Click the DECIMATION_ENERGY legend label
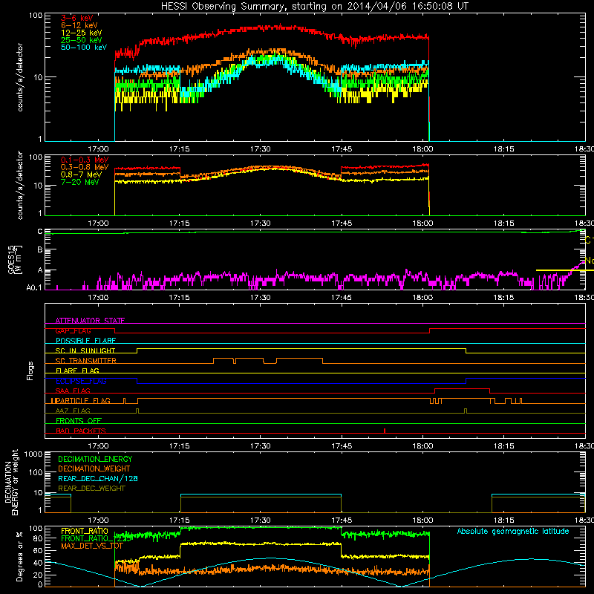The height and width of the screenshot is (594, 594). click(95, 459)
